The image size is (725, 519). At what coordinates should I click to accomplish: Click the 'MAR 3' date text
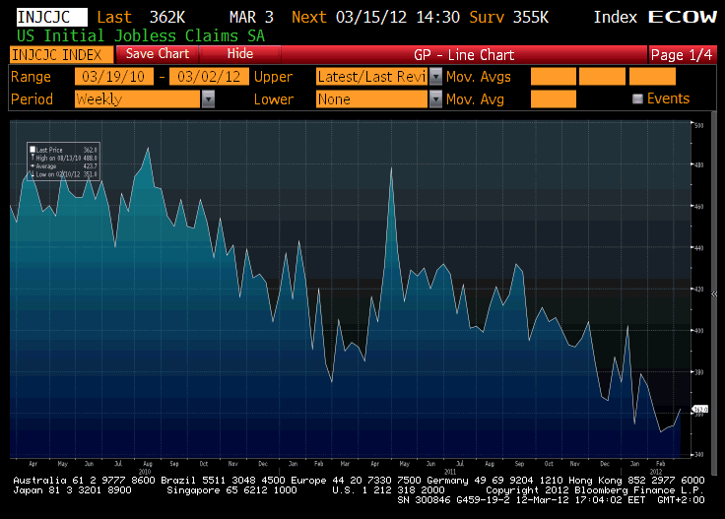(251, 17)
